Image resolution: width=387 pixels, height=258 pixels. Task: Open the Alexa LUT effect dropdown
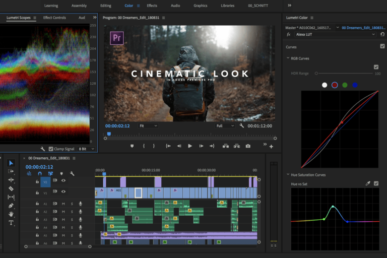(x=335, y=34)
